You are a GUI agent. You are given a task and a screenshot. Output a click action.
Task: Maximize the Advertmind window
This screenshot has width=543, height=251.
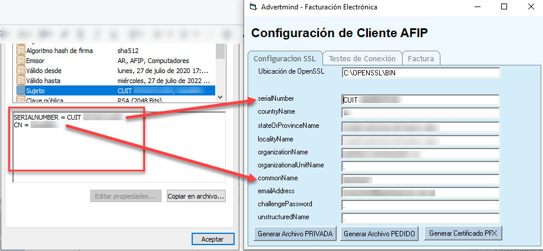point(504,7)
